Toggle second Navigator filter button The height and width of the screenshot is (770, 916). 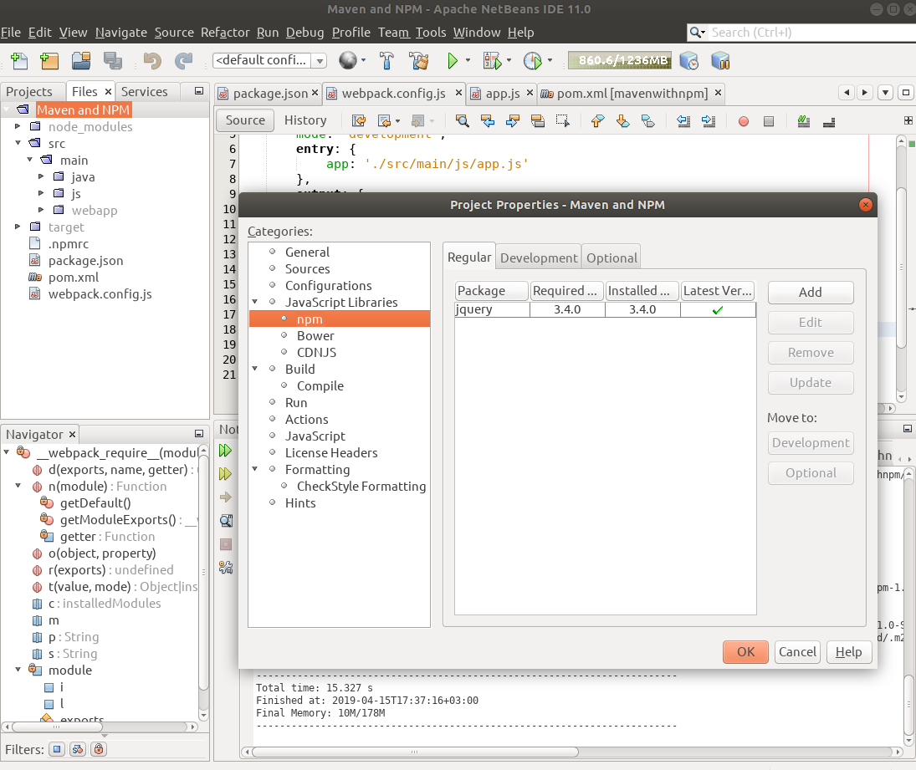pyautogui.click(x=78, y=749)
